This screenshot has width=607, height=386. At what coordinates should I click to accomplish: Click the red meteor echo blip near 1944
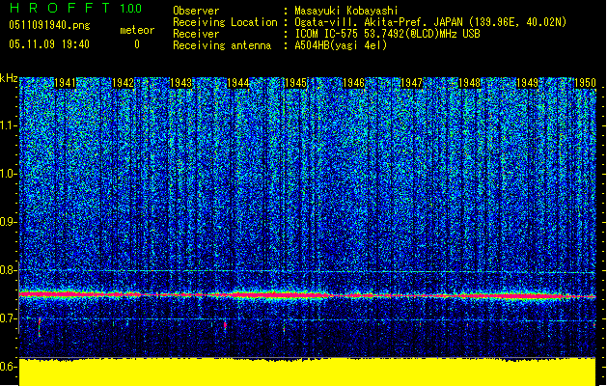click(225, 325)
